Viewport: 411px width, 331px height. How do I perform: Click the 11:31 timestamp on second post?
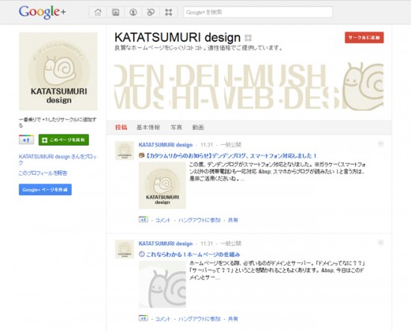pos(206,244)
